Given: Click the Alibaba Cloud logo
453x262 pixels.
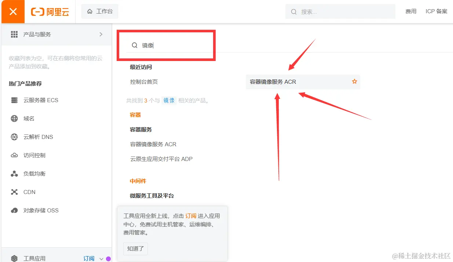Looking at the screenshot, I should pyautogui.click(x=50, y=12).
